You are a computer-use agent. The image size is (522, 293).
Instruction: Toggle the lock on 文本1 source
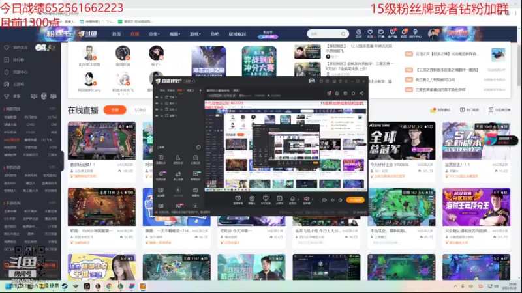coord(162,97)
